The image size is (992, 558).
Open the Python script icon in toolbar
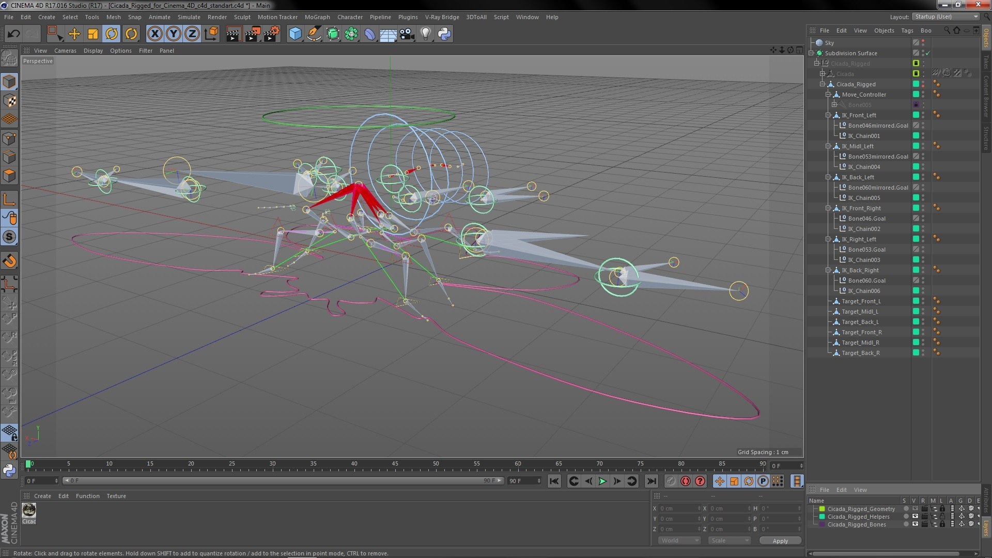click(444, 34)
